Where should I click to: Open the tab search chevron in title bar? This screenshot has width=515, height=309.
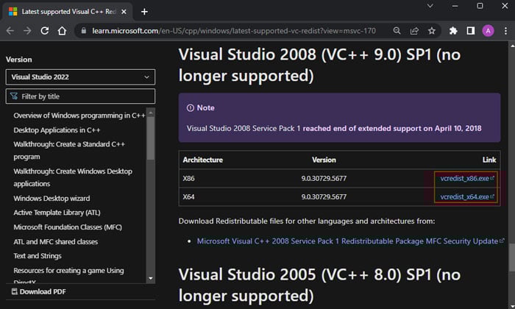[x=430, y=7]
